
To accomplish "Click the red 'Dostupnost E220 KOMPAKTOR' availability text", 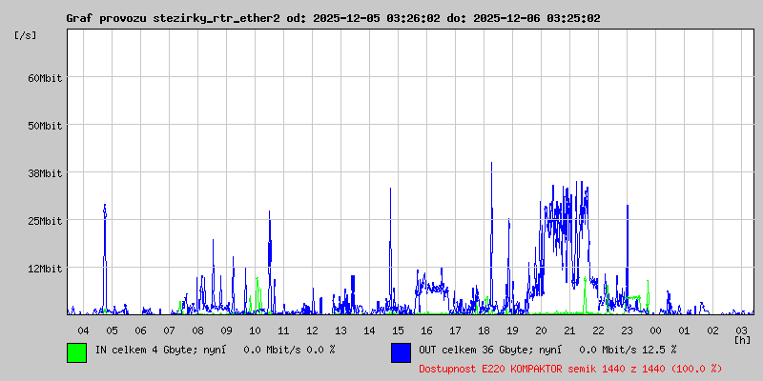I will pyautogui.click(x=570, y=369).
